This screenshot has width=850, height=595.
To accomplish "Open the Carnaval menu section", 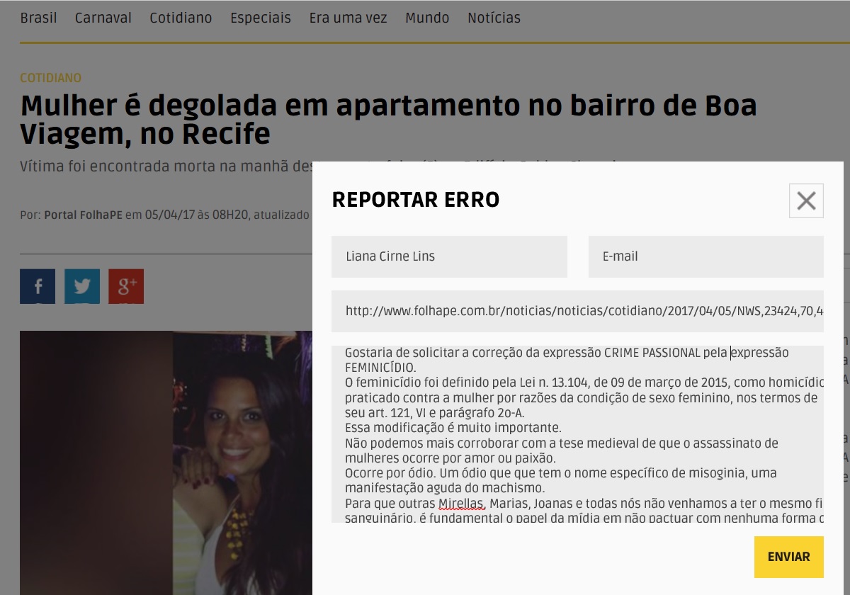I will 103,18.
